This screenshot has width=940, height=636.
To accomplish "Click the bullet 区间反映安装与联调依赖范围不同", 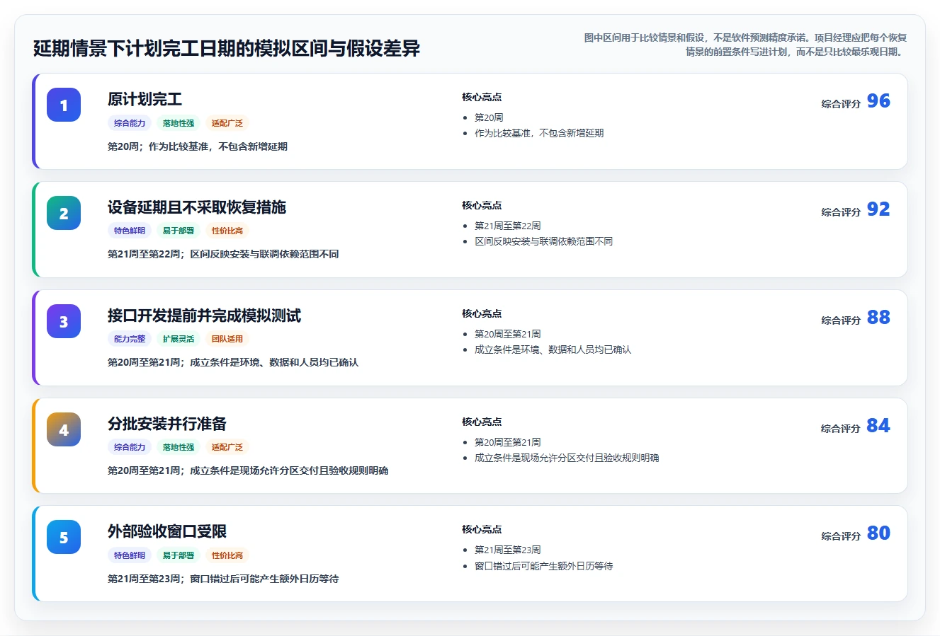I will click(543, 241).
